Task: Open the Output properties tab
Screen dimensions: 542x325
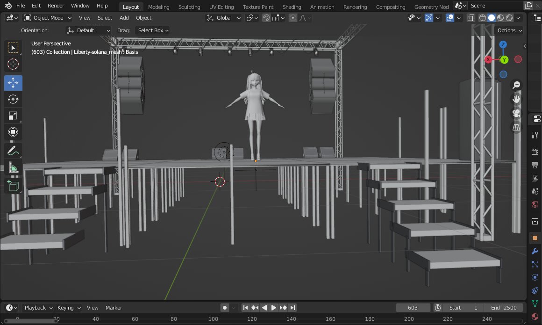Action: pyautogui.click(x=535, y=165)
